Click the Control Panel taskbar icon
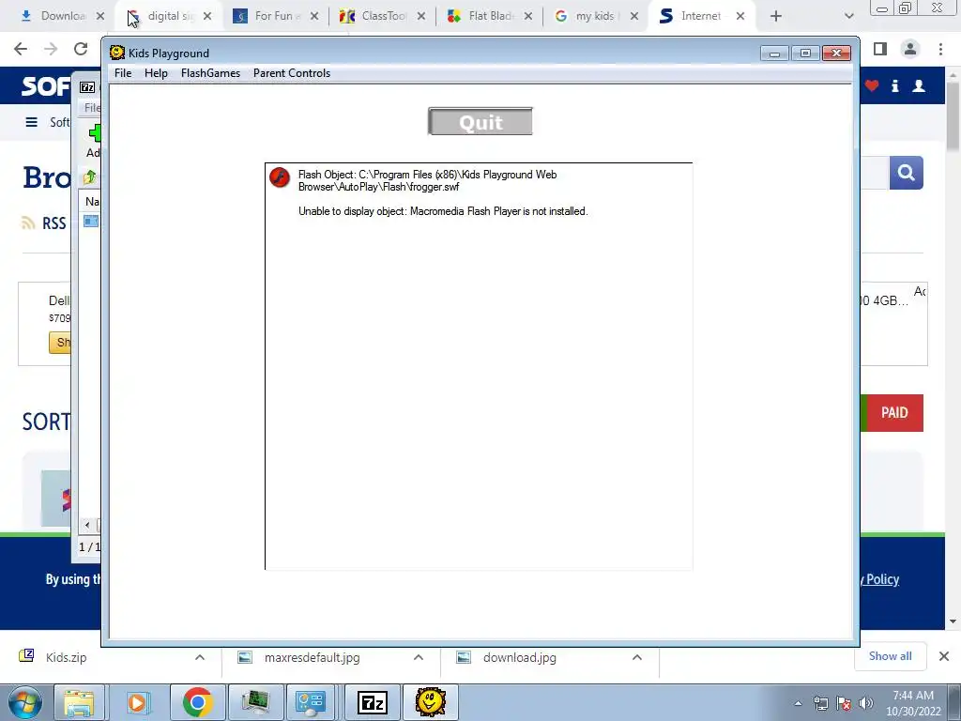Image resolution: width=961 pixels, height=721 pixels. [310, 702]
